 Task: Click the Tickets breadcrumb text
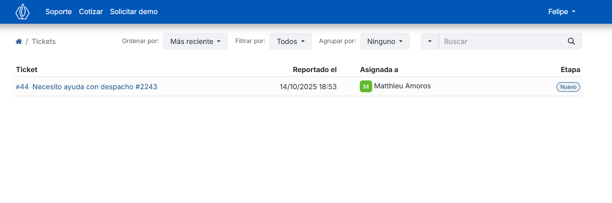click(44, 42)
